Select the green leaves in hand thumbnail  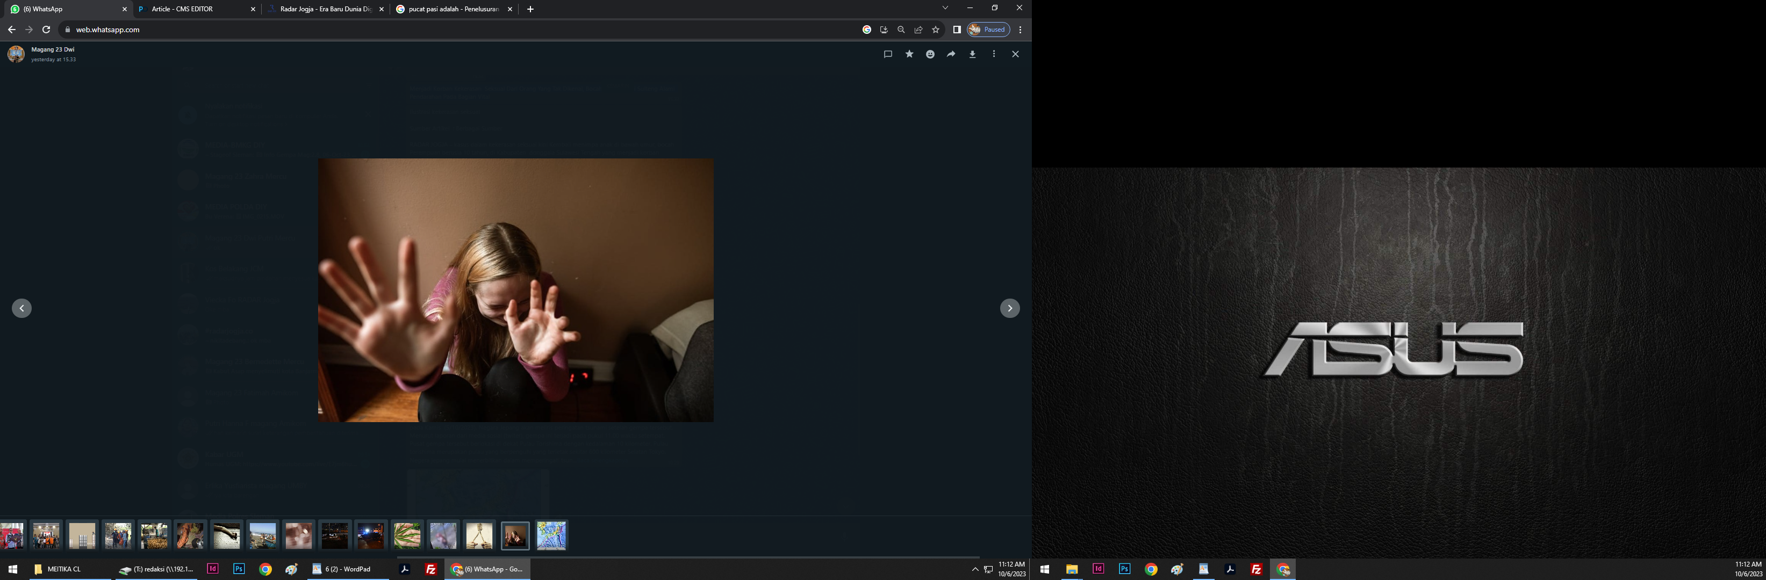[407, 535]
